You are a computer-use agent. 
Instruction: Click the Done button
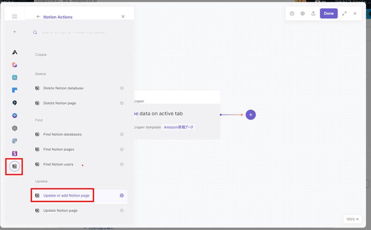click(x=329, y=13)
